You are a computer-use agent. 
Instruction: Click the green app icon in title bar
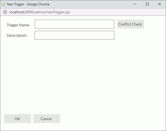(x=3, y=4)
